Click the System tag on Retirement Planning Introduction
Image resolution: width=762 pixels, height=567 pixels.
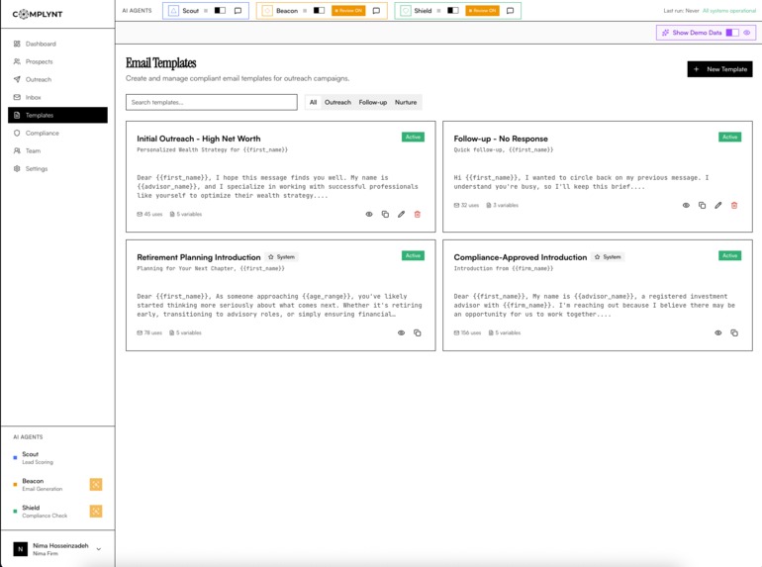(x=282, y=257)
